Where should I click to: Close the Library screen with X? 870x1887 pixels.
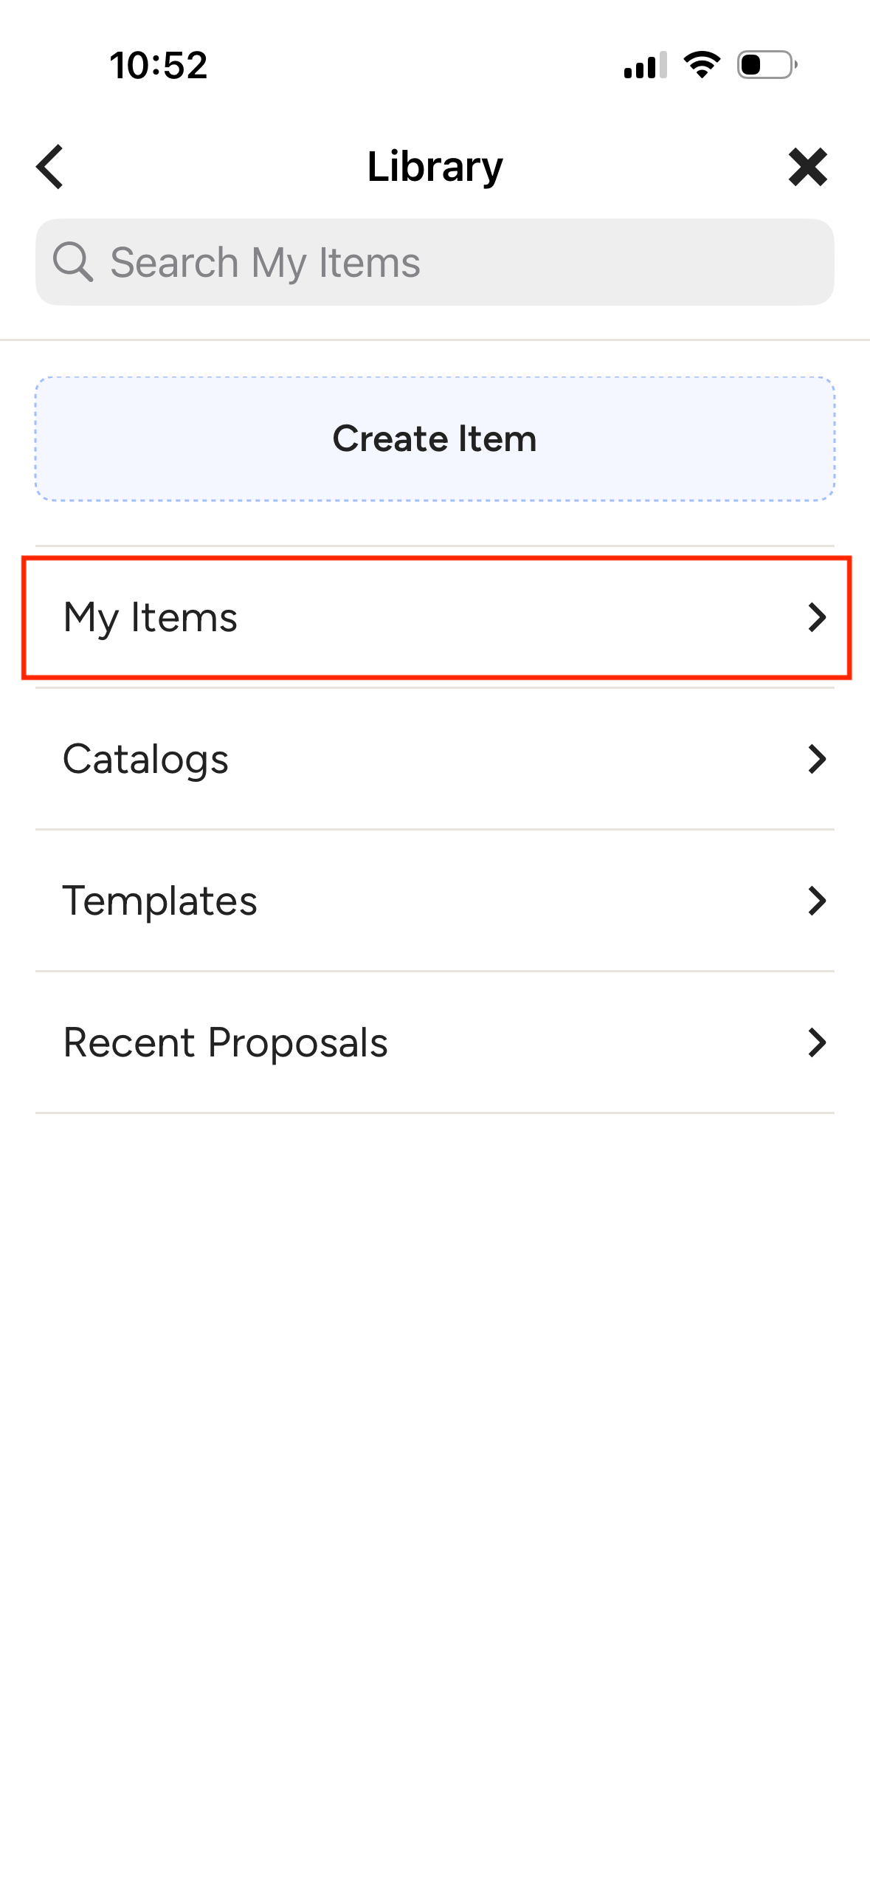pos(807,167)
